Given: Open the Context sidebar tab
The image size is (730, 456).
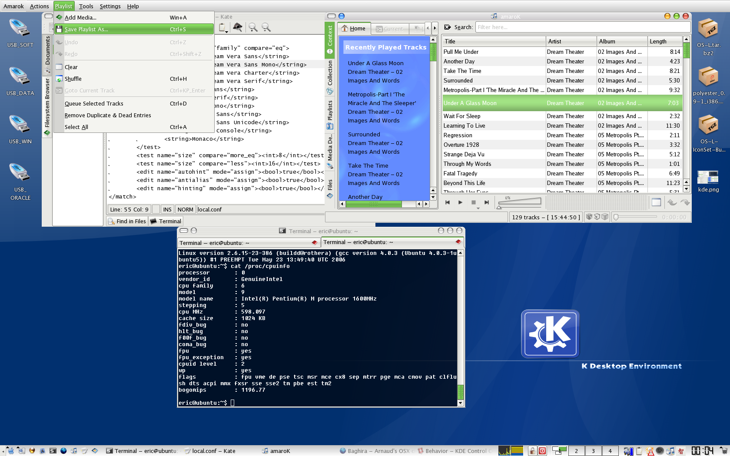Looking at the screenshot, I should 330,40.
